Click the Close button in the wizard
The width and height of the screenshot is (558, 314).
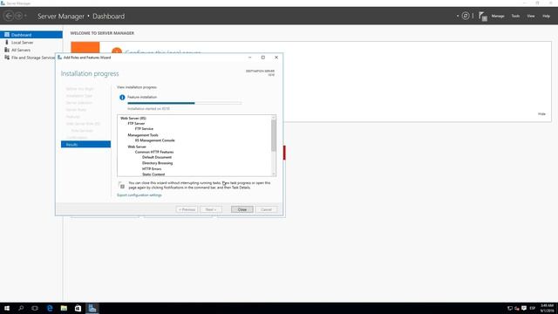(x=242, y=209)
